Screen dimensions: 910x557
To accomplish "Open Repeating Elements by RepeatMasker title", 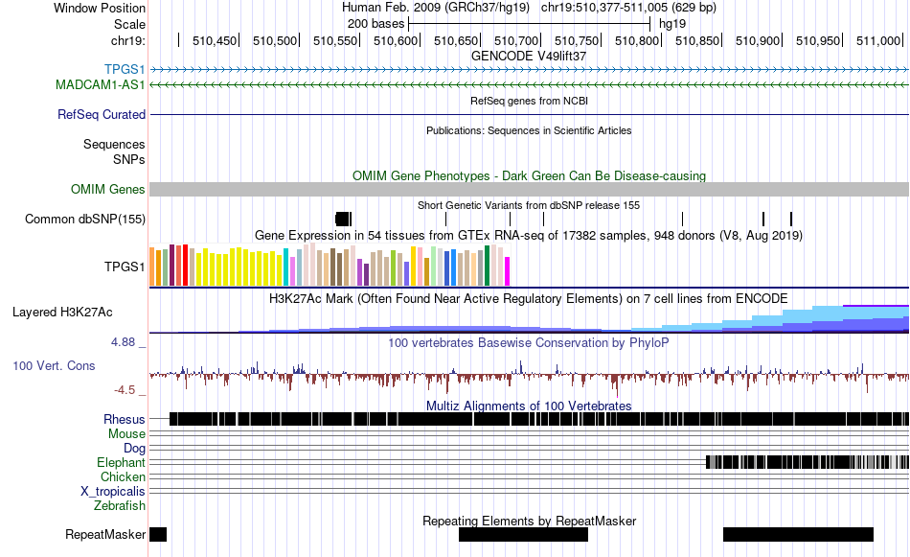I will 529,521.
